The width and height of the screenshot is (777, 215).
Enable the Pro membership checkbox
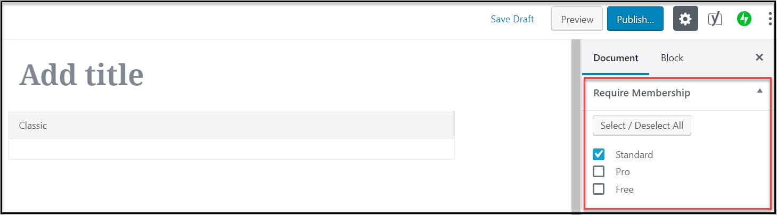[x=599, y=171]
